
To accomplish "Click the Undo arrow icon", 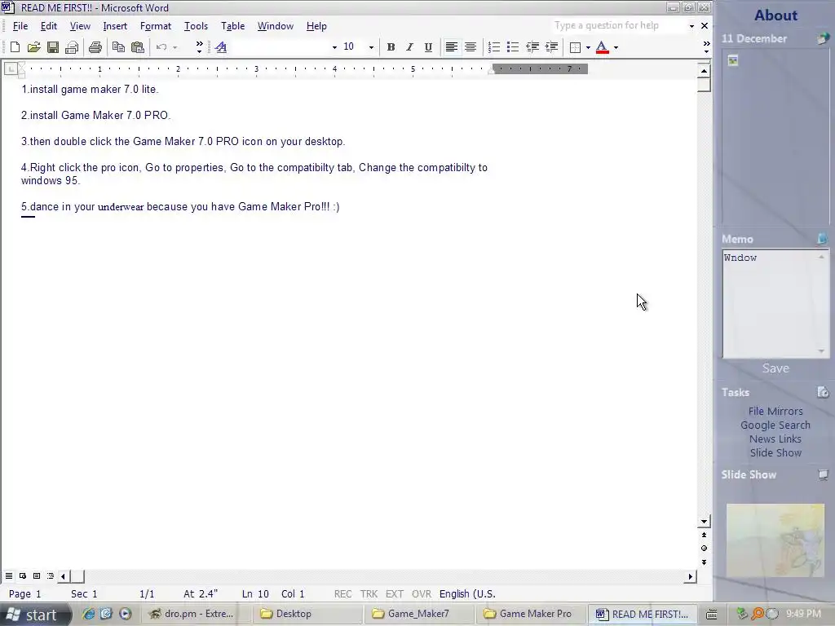I will tap(161, 47).
